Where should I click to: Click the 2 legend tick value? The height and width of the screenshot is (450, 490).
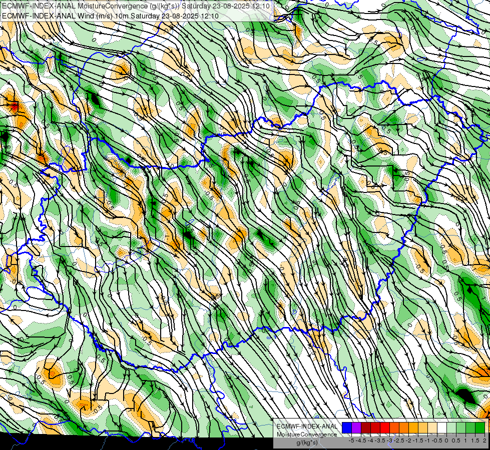(484, 440)
